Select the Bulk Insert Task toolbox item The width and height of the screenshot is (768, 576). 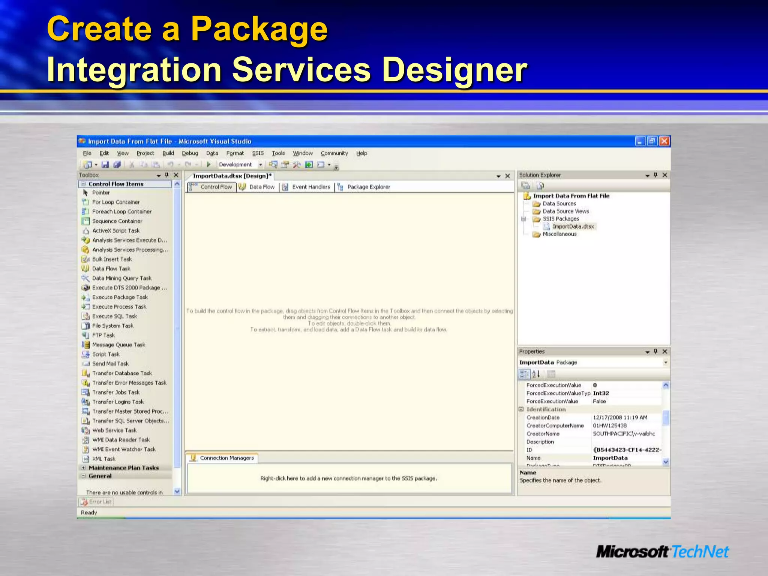tap(112, 259)
